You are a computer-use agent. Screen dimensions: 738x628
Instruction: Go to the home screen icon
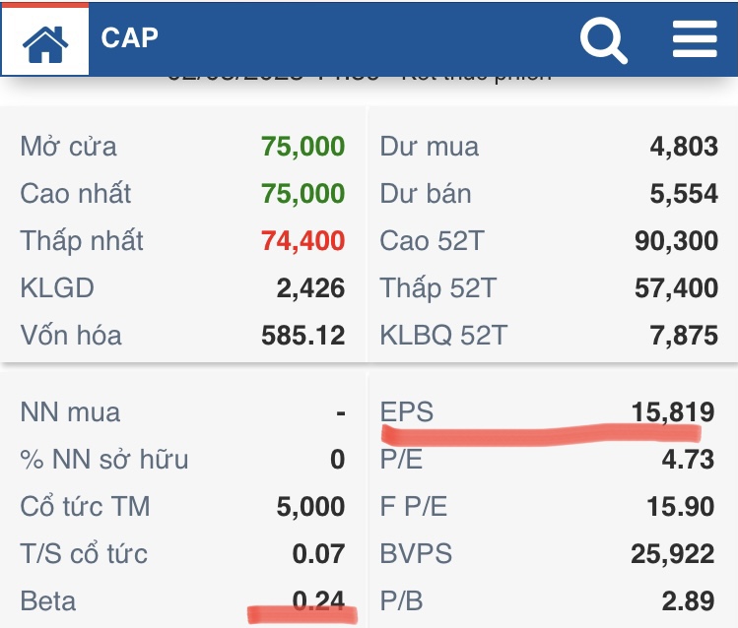[x=45, y=42]
